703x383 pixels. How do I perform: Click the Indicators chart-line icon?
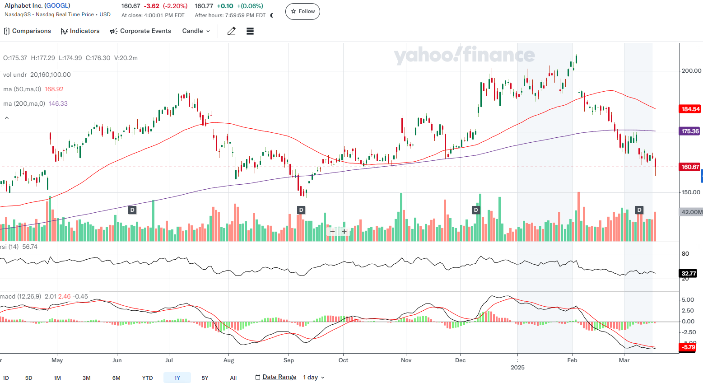point(64,31)
